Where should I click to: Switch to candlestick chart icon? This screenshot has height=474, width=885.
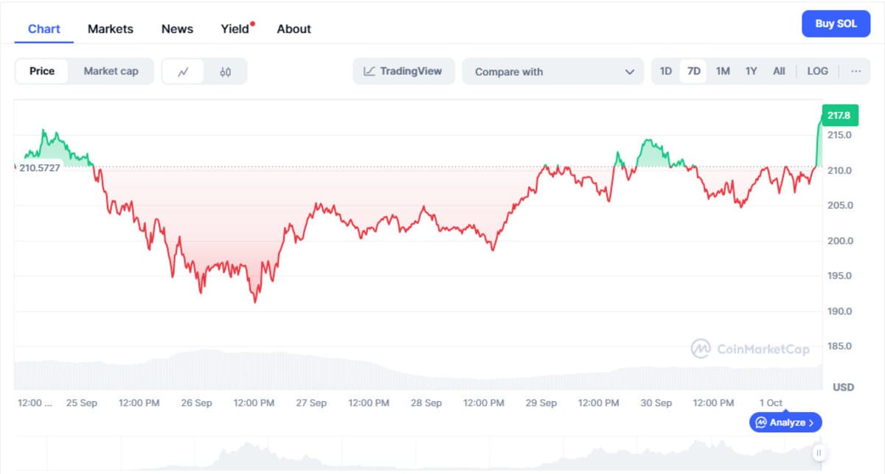pos(226,72)
